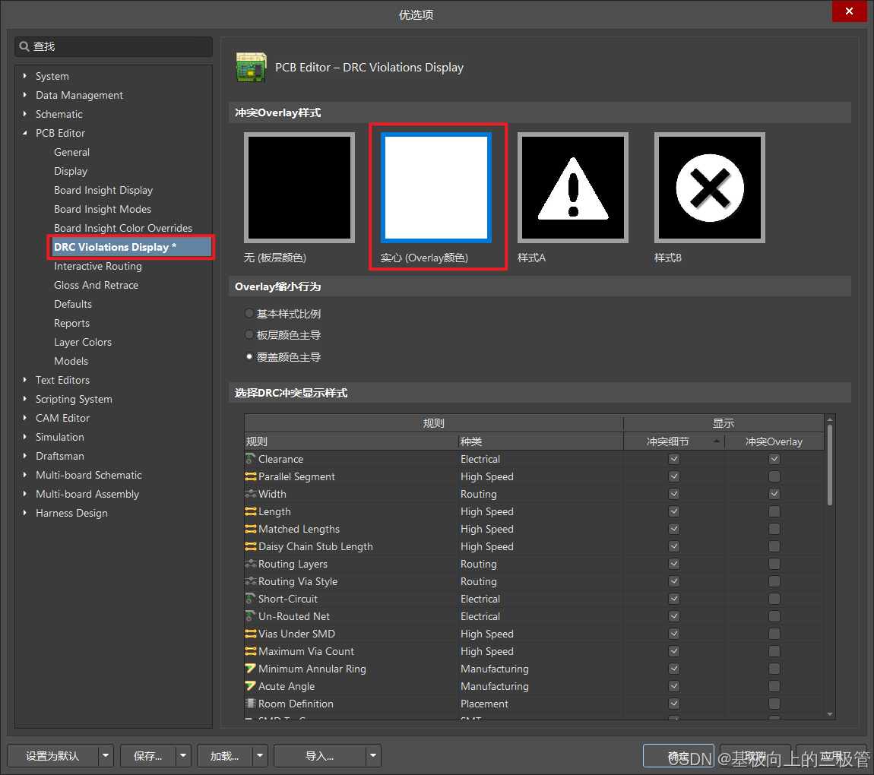874x775 pixels.
Task: Expand the Schematic tree node
Action: pos(24,114)
